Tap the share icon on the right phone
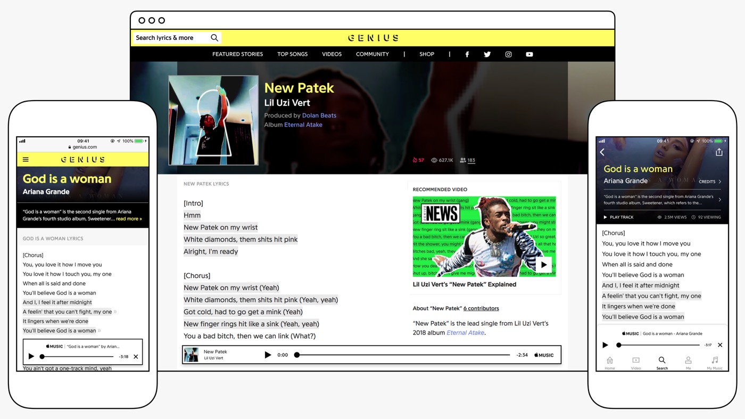This screenshot has height=419, width=745. click(719, 152)
